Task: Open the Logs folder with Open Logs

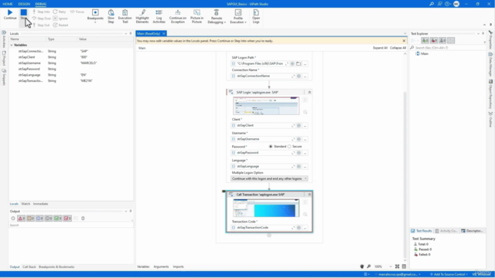Action: pyautogui.click(x=256, y=16)
